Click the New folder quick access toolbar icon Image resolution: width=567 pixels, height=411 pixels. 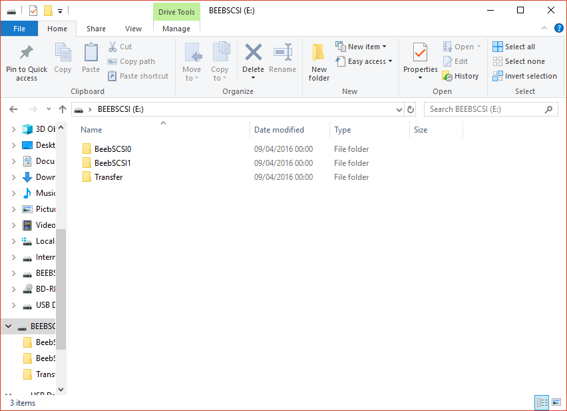(48, 11)
